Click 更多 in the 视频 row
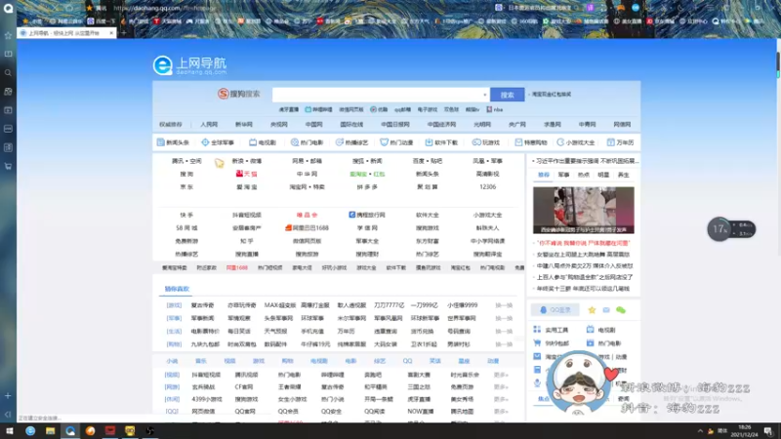 tap(501, 375)
